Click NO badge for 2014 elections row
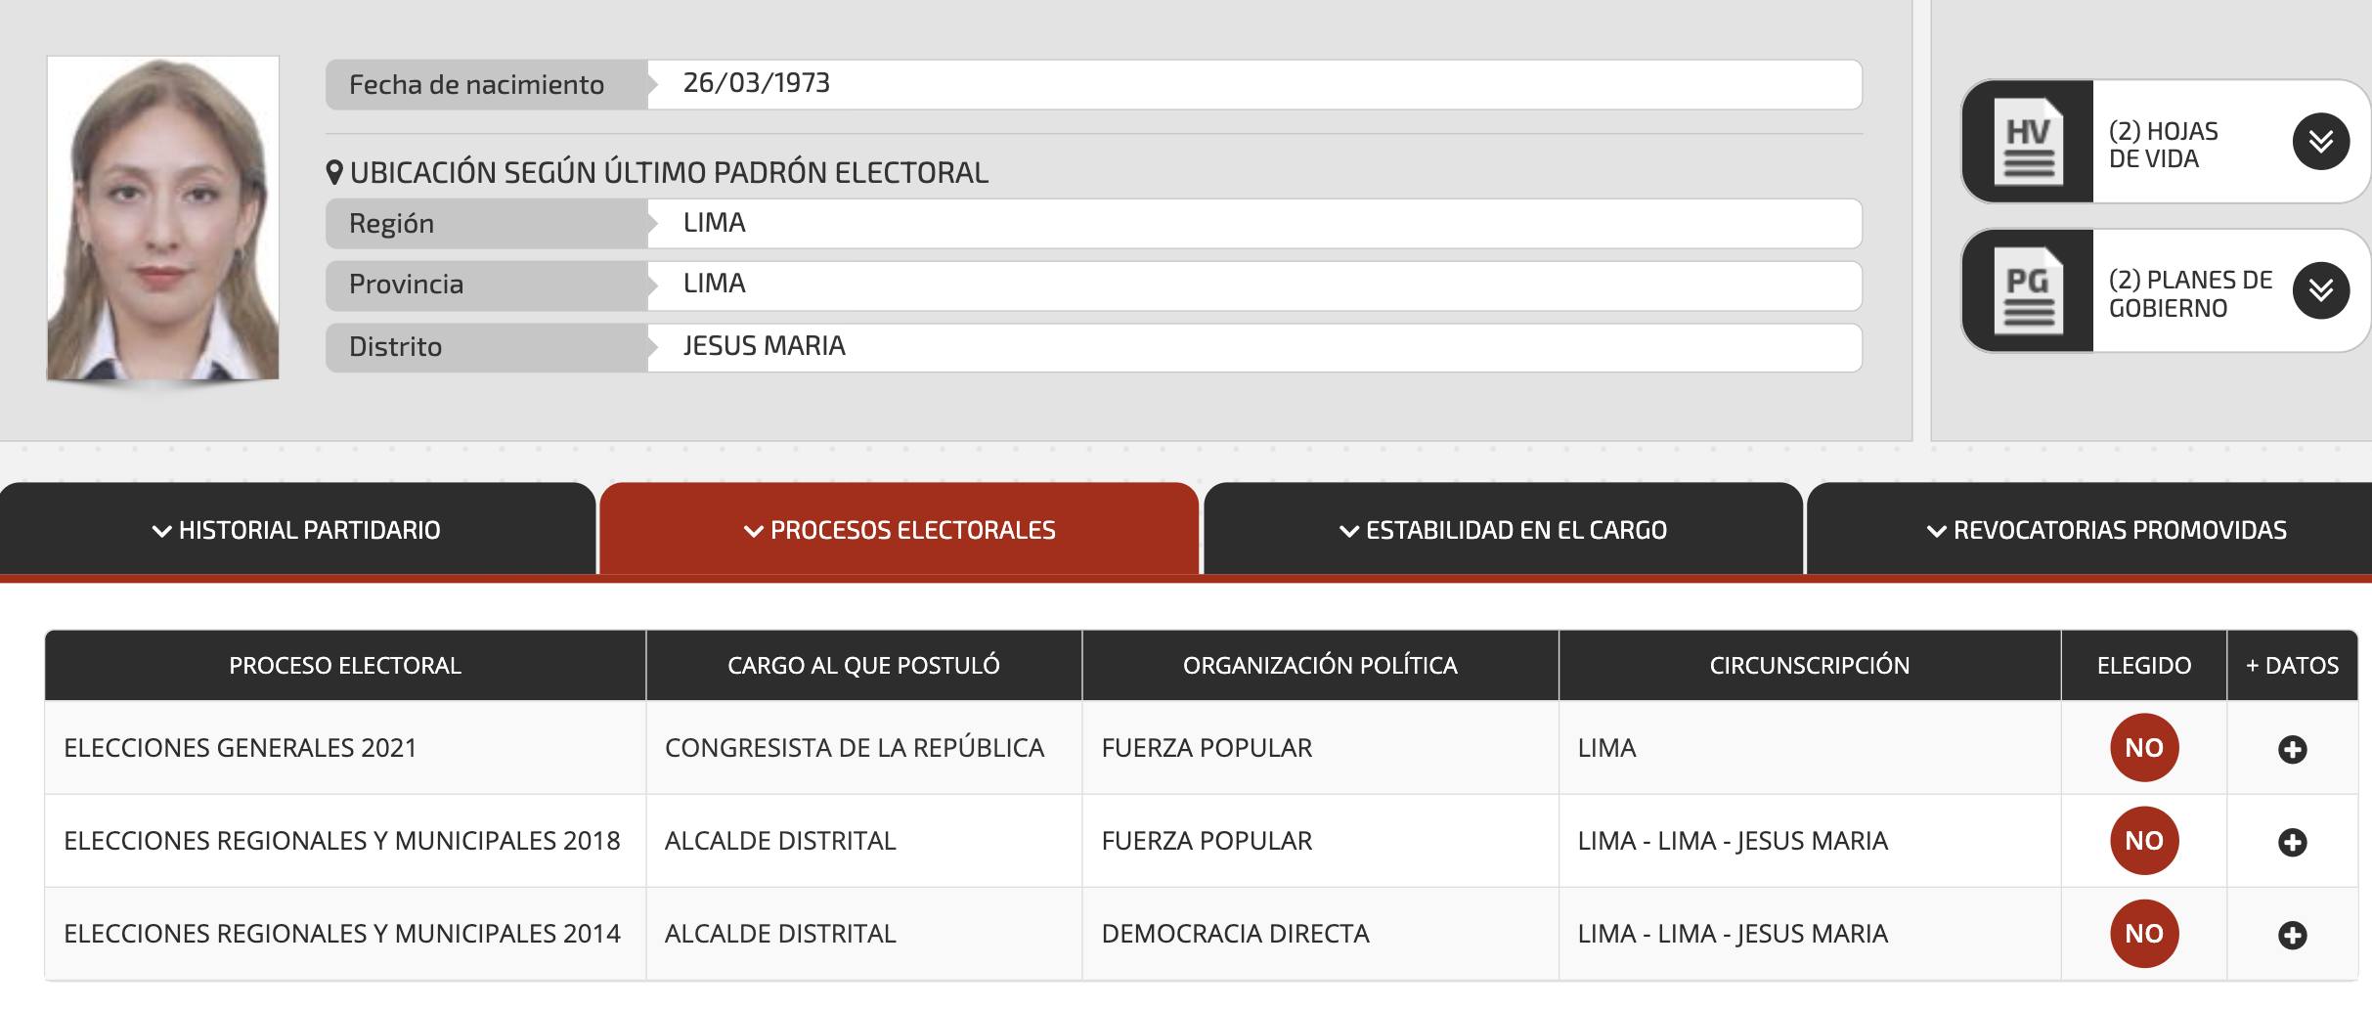The image size is (2372, 1011). (x=2143, y=934)
